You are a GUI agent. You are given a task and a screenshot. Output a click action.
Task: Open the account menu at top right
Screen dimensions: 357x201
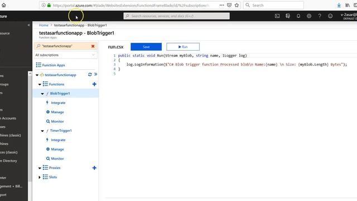click(x=349, y=16)
